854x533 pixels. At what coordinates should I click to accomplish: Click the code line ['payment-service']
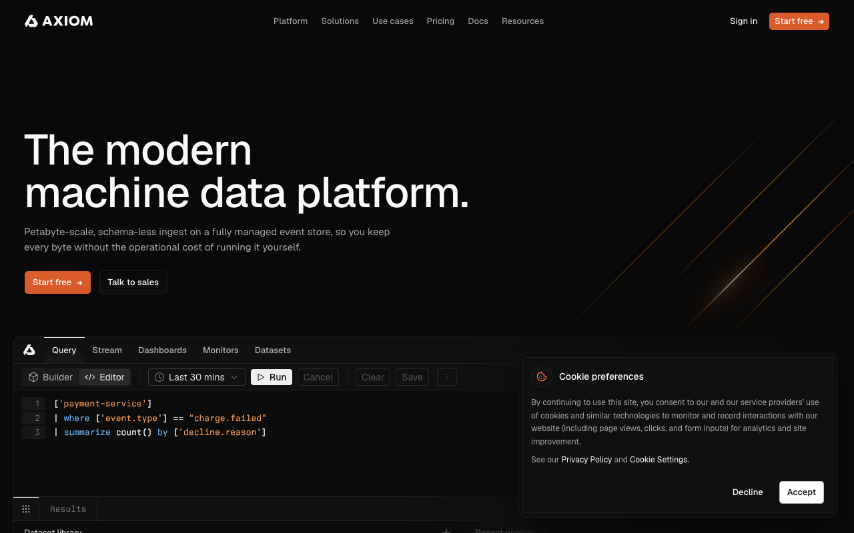[103, 404]
